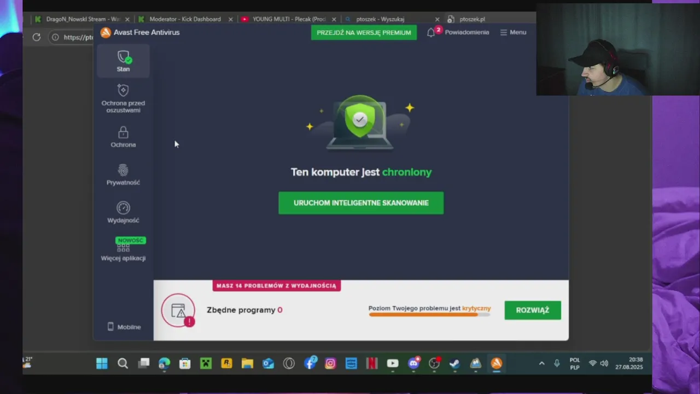Close the ptoszek - Wyszukaj tab
The height and width of the screenshot is (394, 700).
pyautogui.click(x=437, y=19)
